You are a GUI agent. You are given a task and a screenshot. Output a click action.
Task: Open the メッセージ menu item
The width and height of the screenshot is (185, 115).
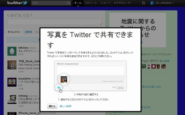tap(105, 3)
